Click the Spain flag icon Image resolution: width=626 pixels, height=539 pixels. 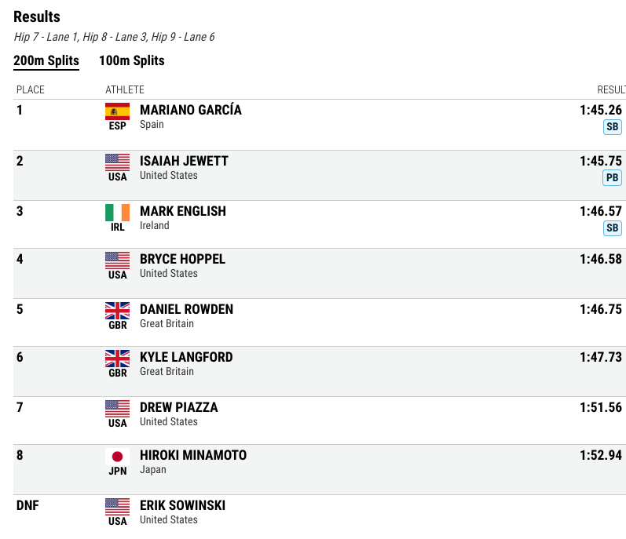117,111
